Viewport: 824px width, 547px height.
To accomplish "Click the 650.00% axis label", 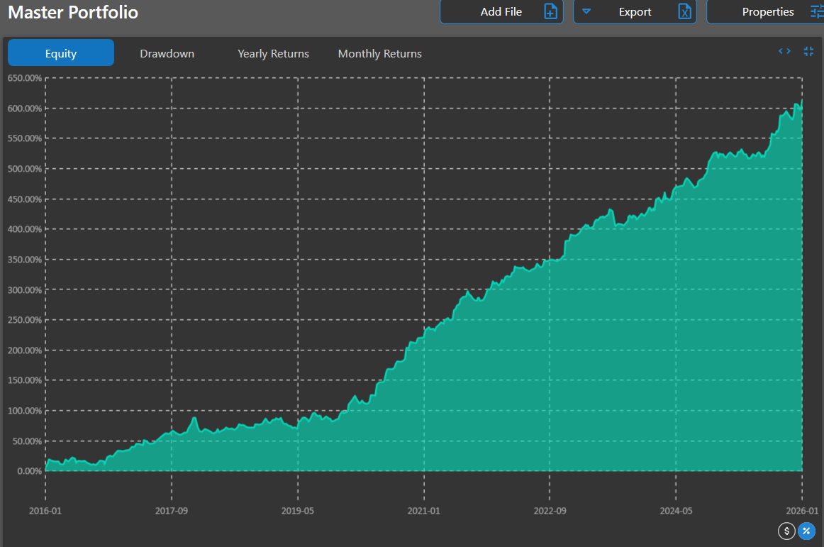I will (x=25, y=78).
